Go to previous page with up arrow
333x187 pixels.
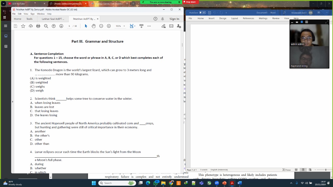point(54,26)
